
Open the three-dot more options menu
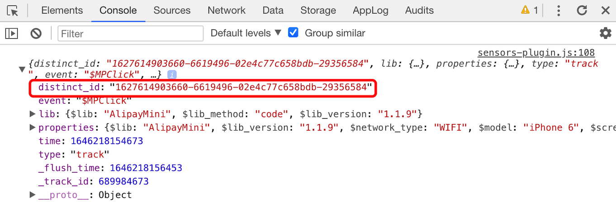pyautogui.click(x=559, y=10)
